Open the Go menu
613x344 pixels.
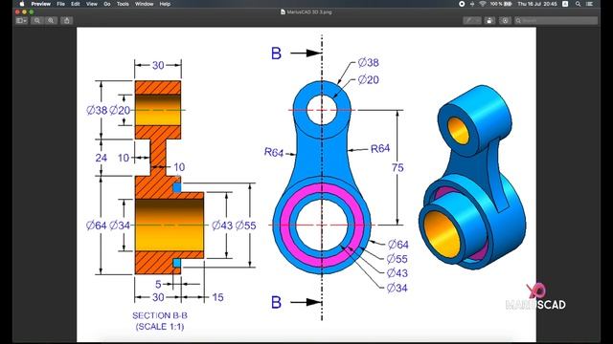pyautogui.click(x=107, y=4)
